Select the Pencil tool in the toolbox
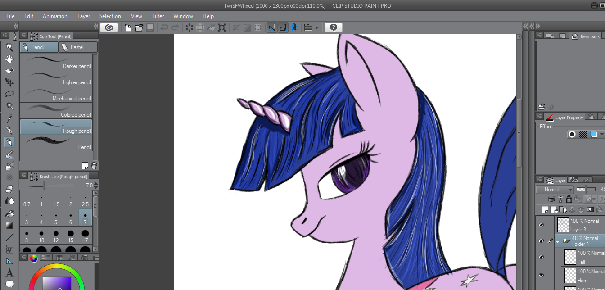Viewport: 605px width, 290px height. coord(9,142)
